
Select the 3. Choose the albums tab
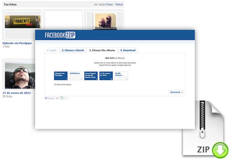click(x=102, y=50)
